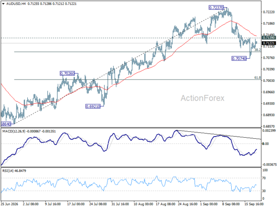Select the 0.72370 price high label
Image resolution: width=277 pixels, height=208 pixels.
(216, 7)
